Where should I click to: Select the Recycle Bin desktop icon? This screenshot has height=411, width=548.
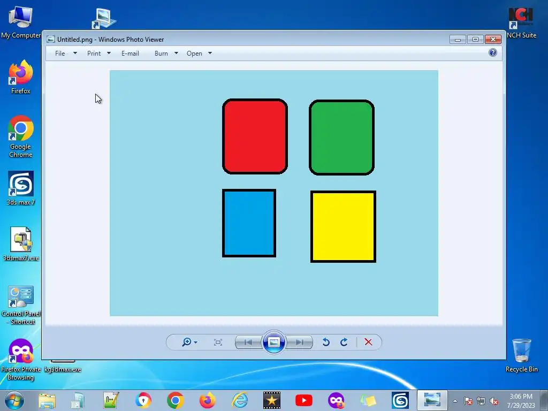click(x=521, y=355)
